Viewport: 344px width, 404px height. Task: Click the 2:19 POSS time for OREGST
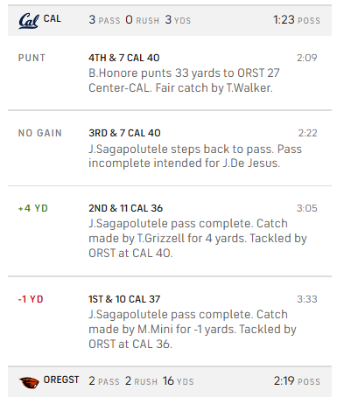coord(297,381)
